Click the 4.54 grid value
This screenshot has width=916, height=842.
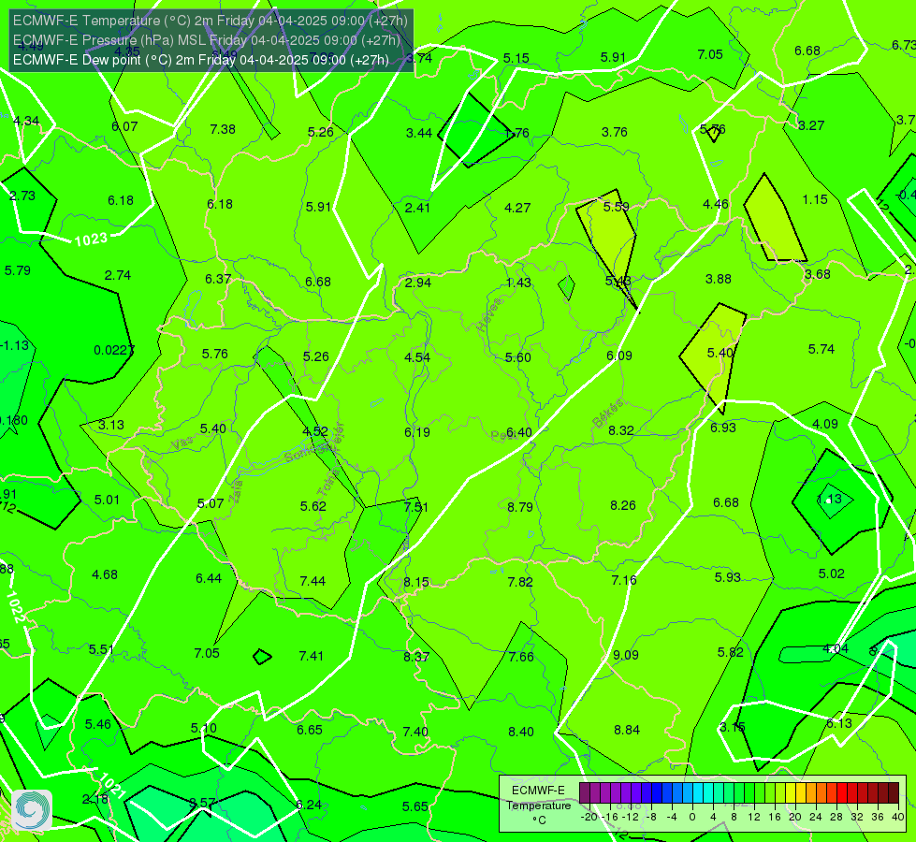point(417,357)
